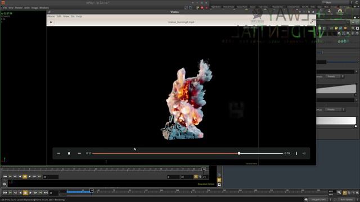
Task: Open the Go menu in Videos
Action: [x=73, y=16]
